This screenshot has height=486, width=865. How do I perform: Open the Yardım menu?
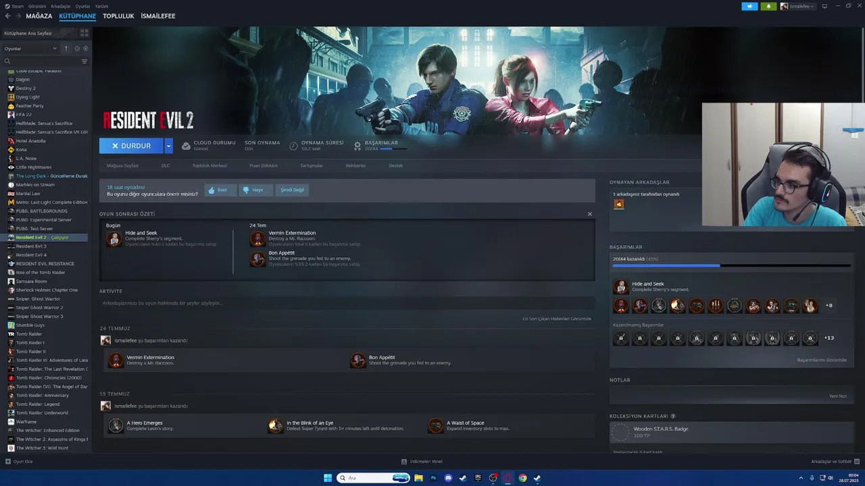(101, 6)
